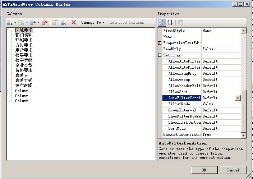The width and height of the screenshot is (253, 179).
Task: Select the SortMode property row
Action: pyautogui.click(x=202, y=129)
